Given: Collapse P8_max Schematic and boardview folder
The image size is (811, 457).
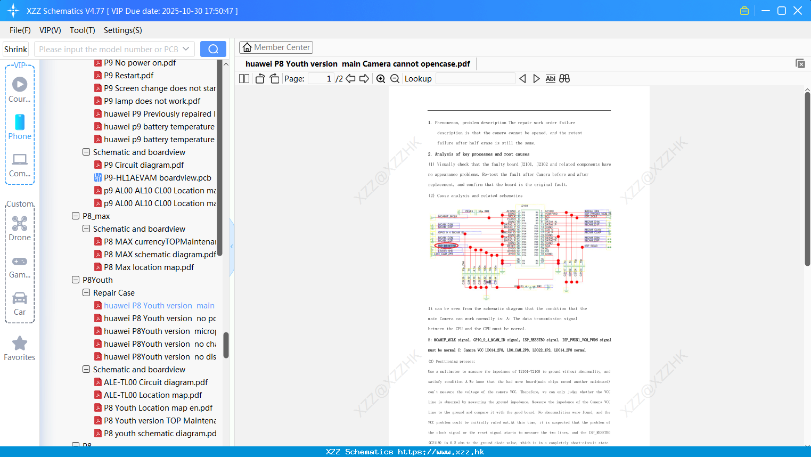Looking at the screenshot, I should pos(86,229).
